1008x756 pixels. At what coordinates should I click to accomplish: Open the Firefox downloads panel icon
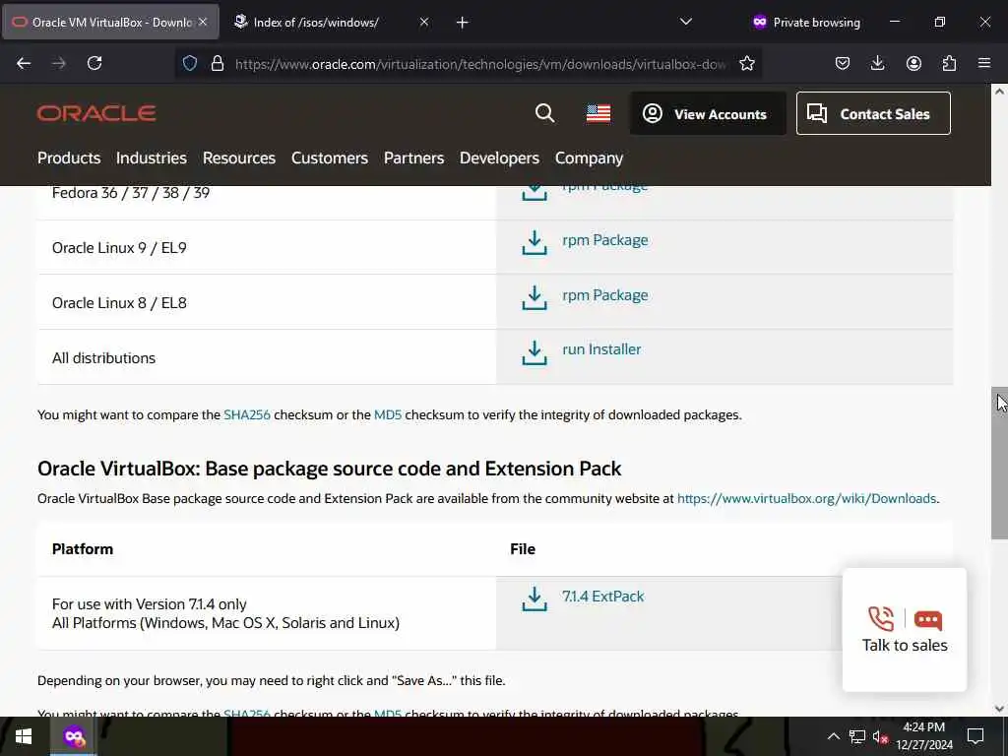click(877, 63)
